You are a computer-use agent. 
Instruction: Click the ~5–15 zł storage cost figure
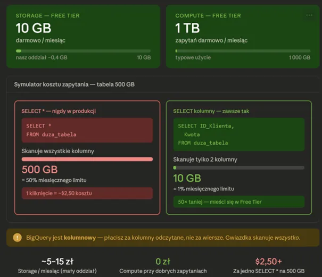click(x=57, y=262)
